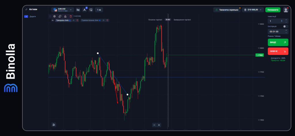The width and height of the screenshot is (295, 136).
Task: Open the 1 хв timeframe selector
Action: coord(99,10)
